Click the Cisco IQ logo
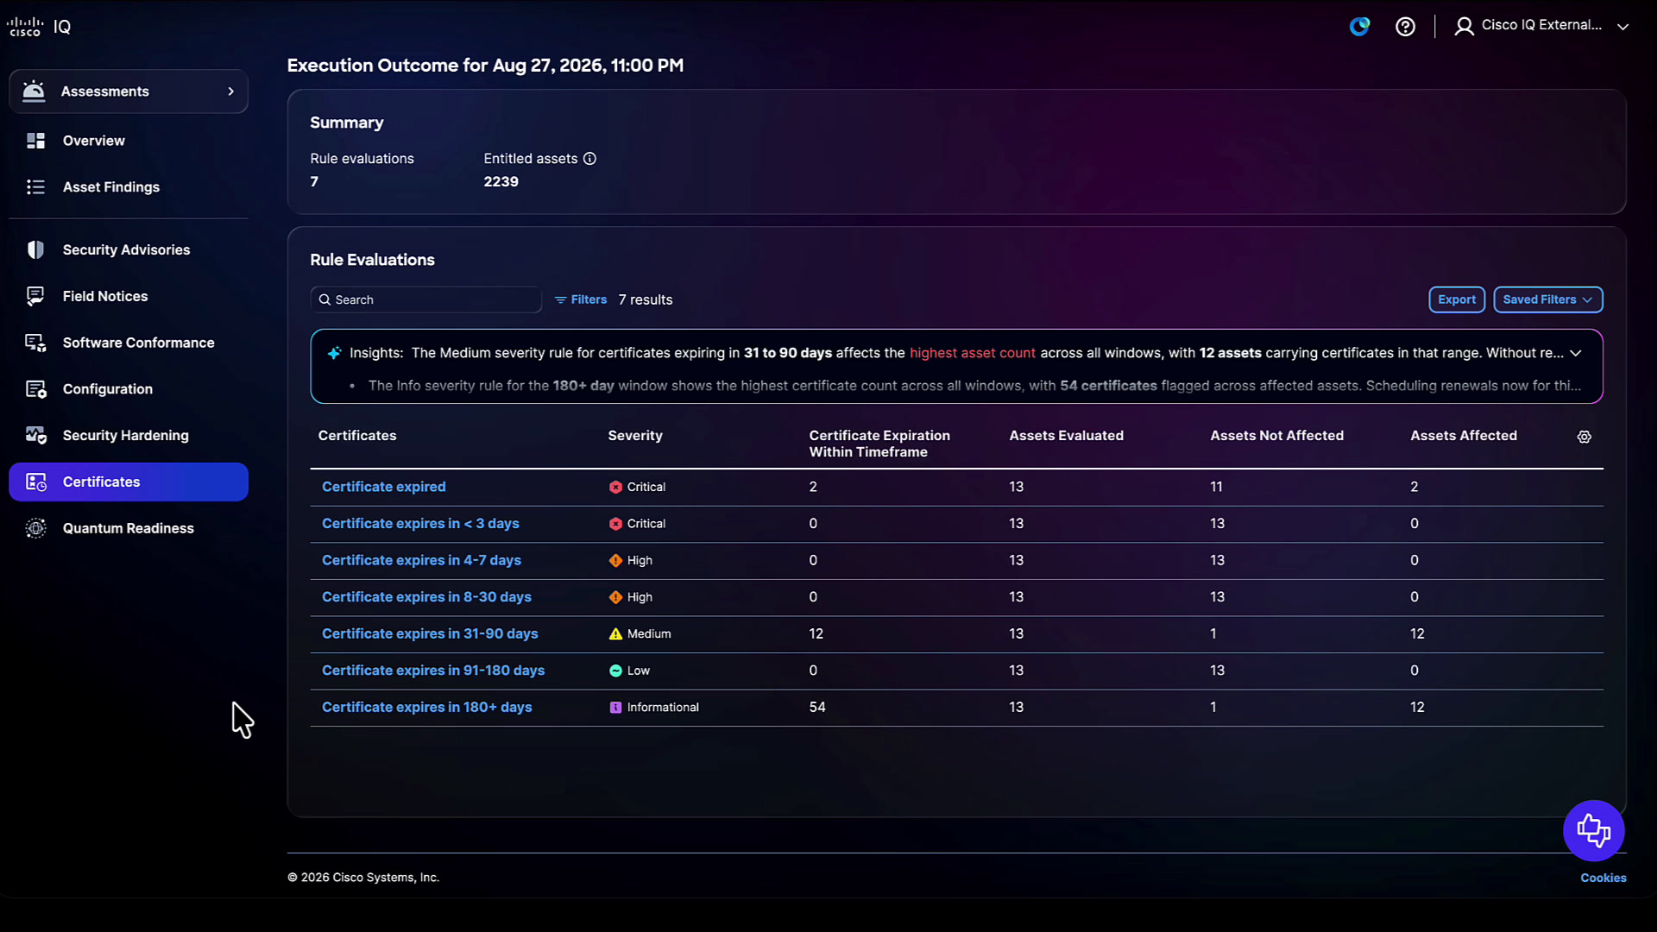The image size is (1657, 932). point(39,27)
